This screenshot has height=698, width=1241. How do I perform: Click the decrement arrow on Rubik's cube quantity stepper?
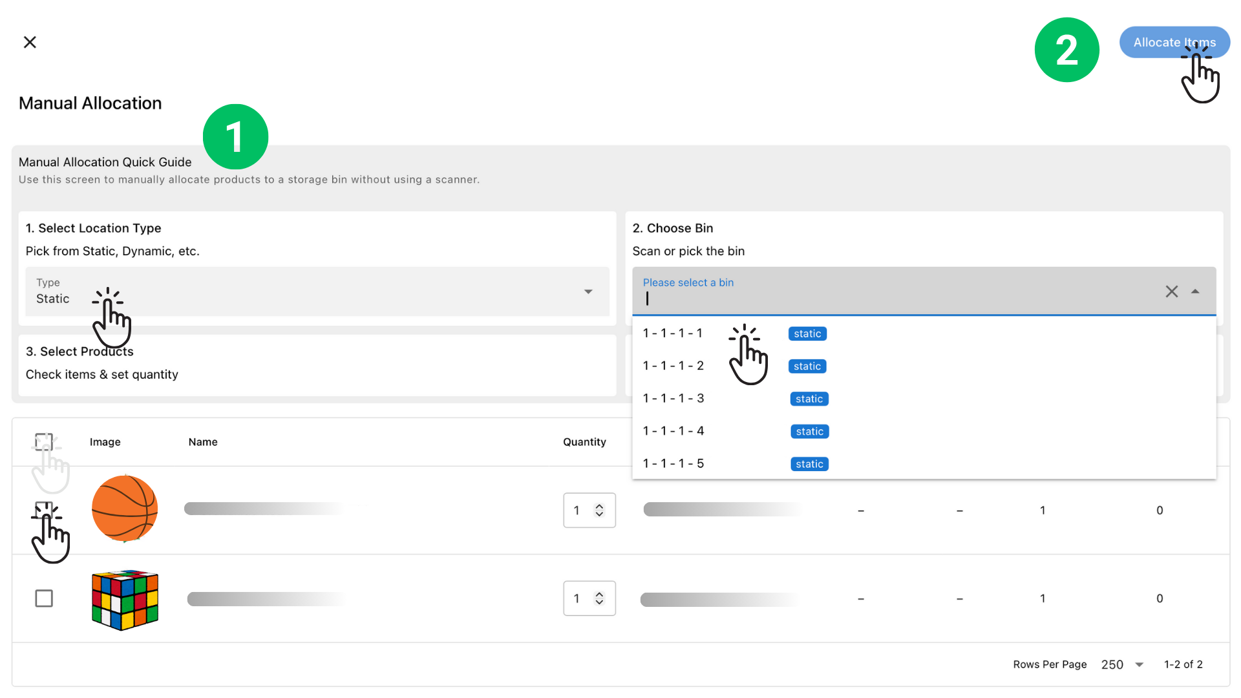[x=599, y=603]
